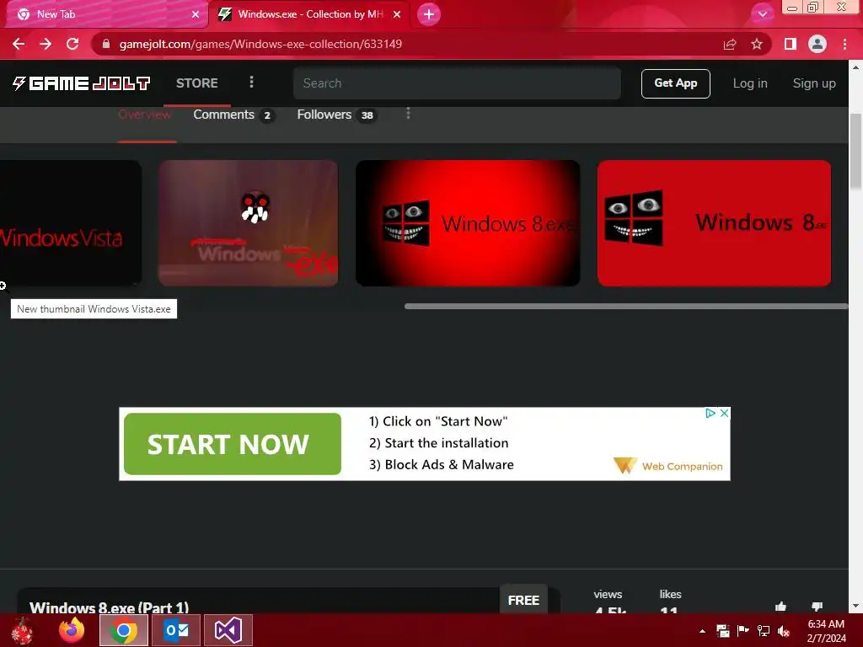
Task: Click the muted volume tray icon
Action: (784, 631)
